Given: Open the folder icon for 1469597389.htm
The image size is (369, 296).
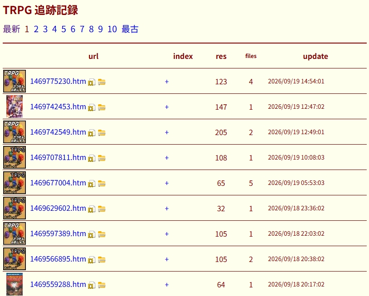Looking at the screenshot, I should point(101,234).
